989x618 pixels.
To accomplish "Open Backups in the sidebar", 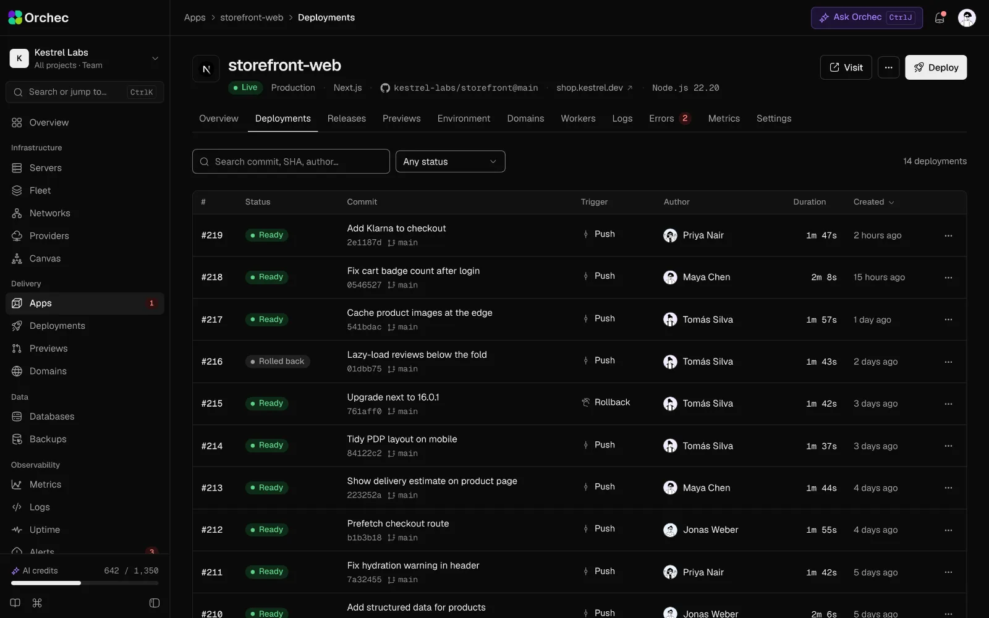I will point(85,439).
